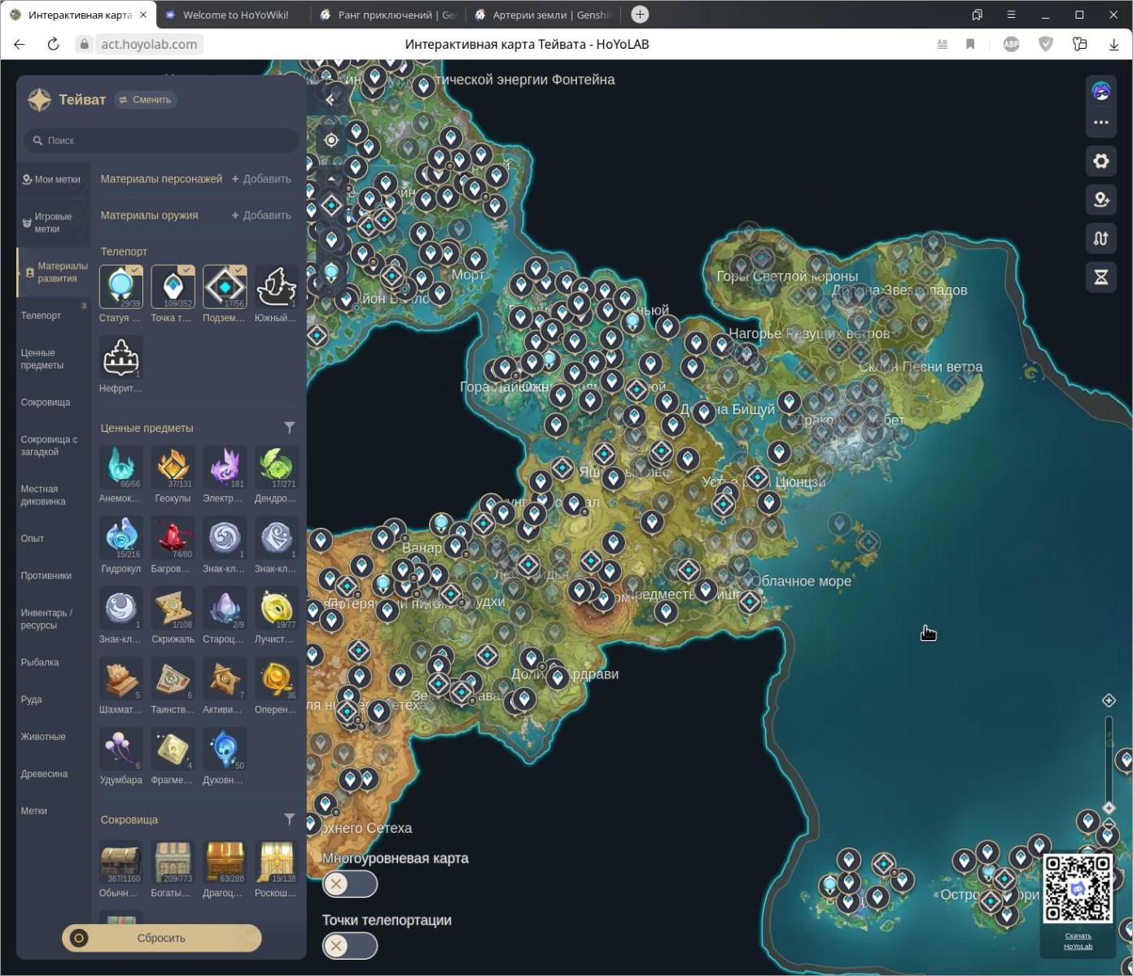Viewport: 1133px width, 976px height.
Task: Select the Роскош… luxurious chest filter
Action: pyautogui.click(x=277, y=862)
